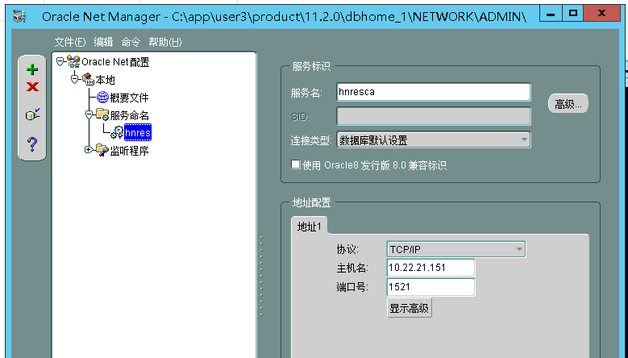Screen dimensions: 628x358
Task: Select 本地 label in the tree
Action: pos(106,80)
